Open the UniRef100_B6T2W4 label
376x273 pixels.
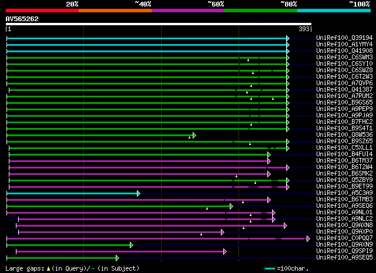click(x=344, y=167)
